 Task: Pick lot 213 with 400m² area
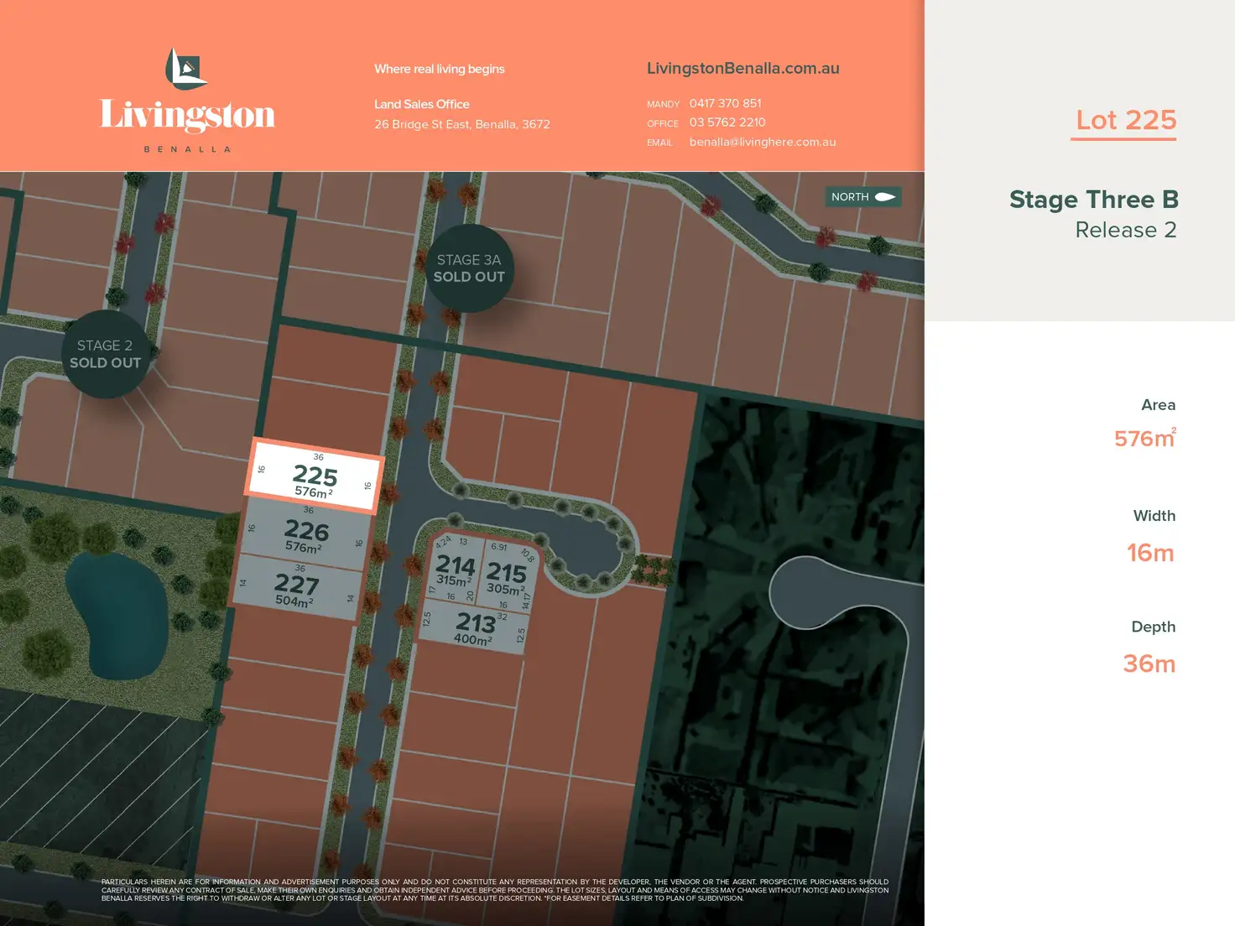tap(475, 626)
